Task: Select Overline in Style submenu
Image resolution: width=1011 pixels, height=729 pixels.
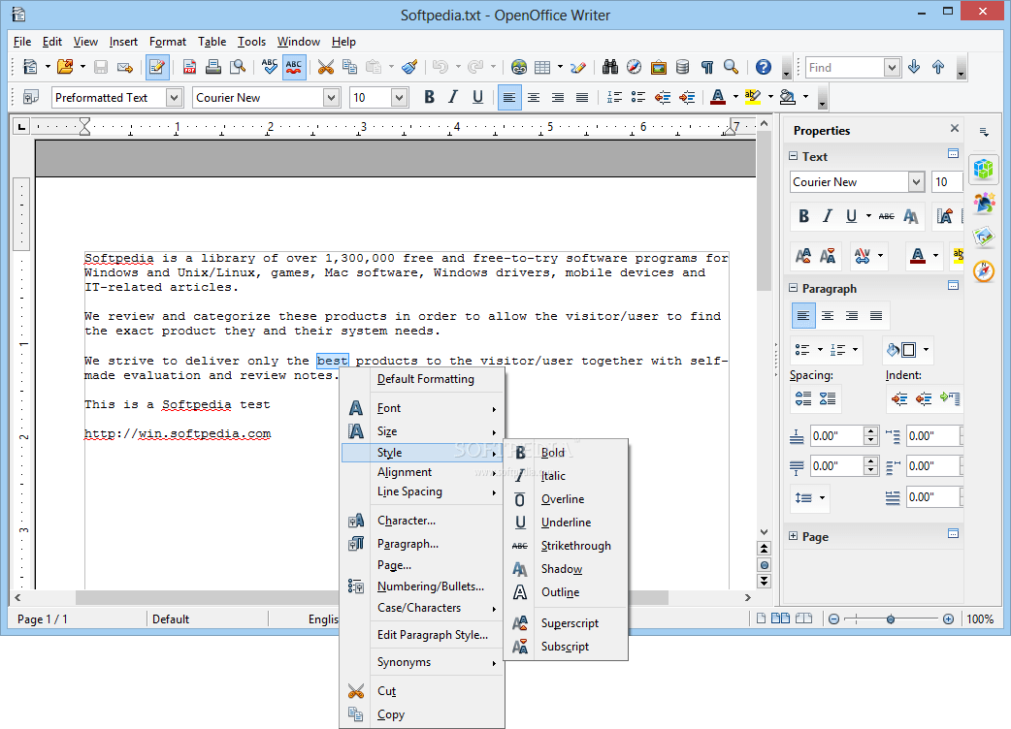Action: pos(566,499)
